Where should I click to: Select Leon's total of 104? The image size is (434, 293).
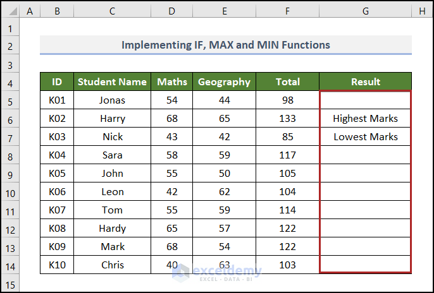(x=288, y=192)
